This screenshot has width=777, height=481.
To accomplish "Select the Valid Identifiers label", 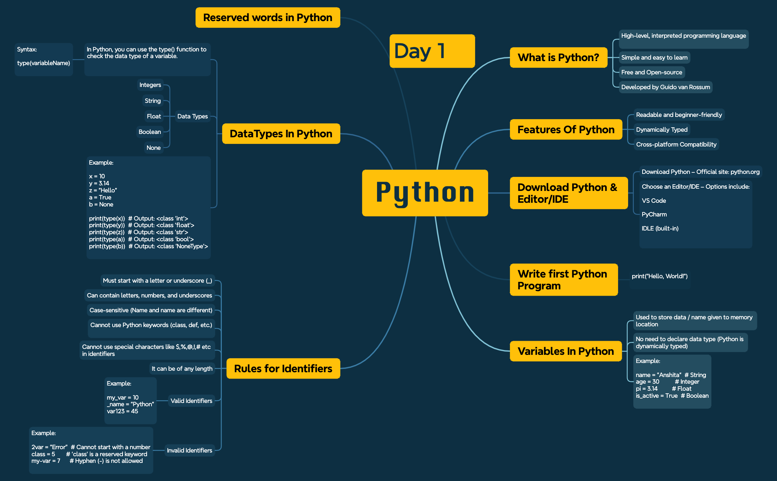I will pos(191,401).
